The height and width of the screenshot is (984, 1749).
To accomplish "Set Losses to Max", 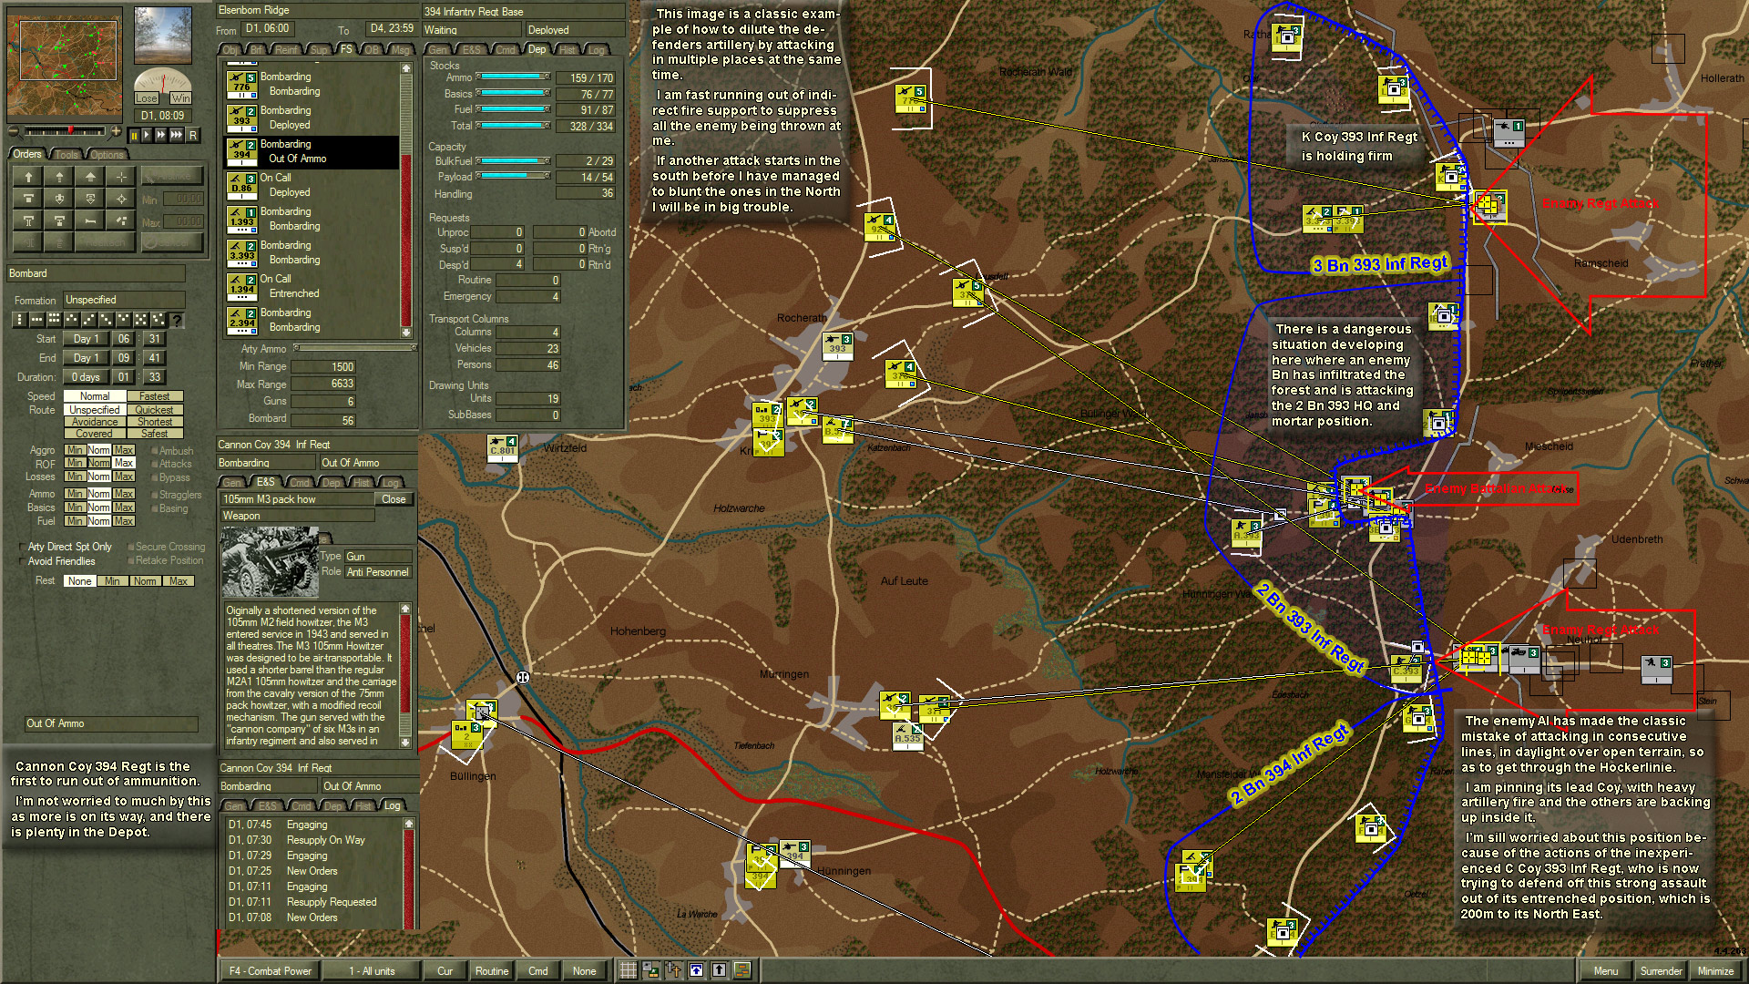I will pos(124,477).
